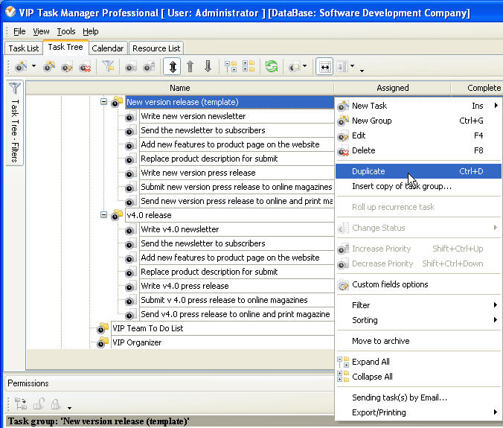Click the change status toolbar icon
Viewport: 503px width, 428px height.
tap(294, 67)
